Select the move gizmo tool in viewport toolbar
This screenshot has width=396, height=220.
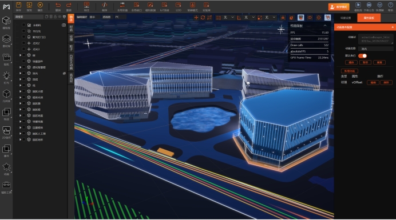click(x=196, y=17)
